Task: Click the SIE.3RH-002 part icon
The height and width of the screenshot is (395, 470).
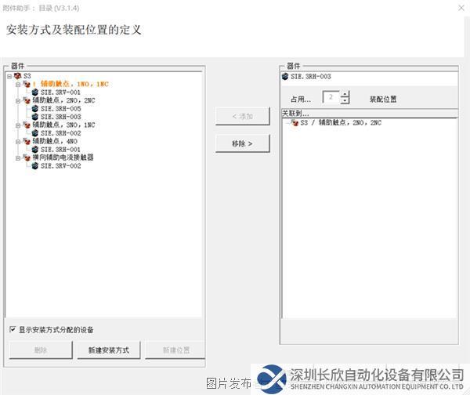Action: pyautogui.click(x=34, y=133)
